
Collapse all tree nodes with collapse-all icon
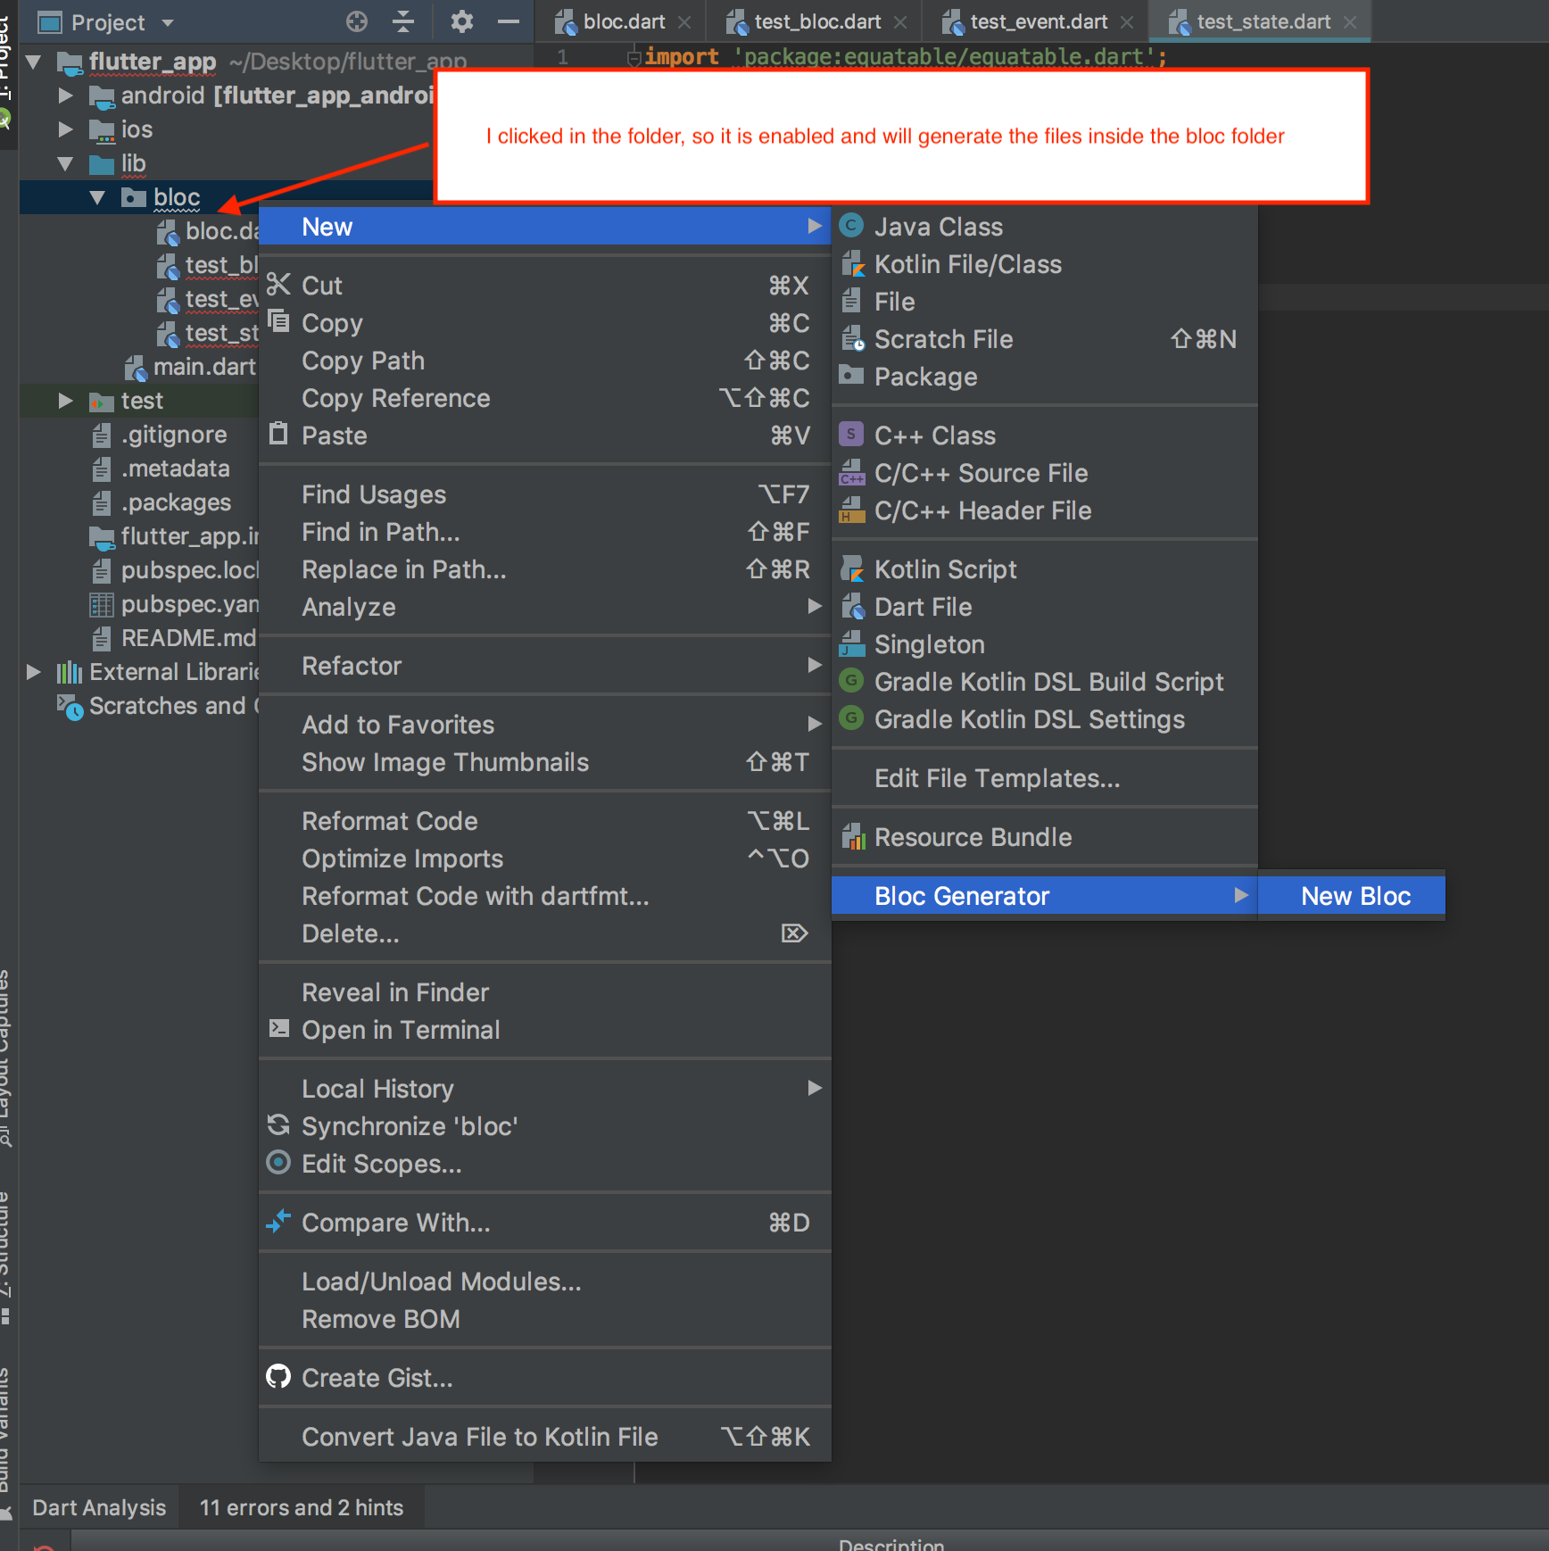pyautogui.click(x=403, y=21)
